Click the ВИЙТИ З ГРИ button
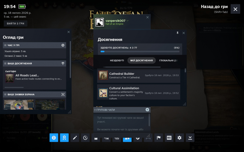Image resolution: width=244 pixels, height=152 pixels. pyautogui.click(x=16, y=23)
